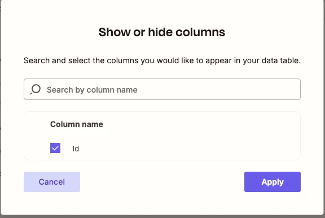Click the Column name header
The height and width of the screenshot is (218, 325).
[77, 124]
